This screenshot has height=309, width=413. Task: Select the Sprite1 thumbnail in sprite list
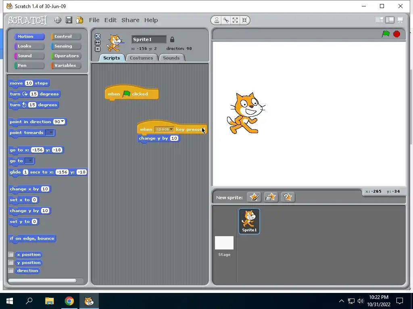(249, 221)
